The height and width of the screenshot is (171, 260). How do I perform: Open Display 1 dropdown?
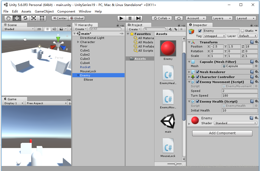(14, 103)
